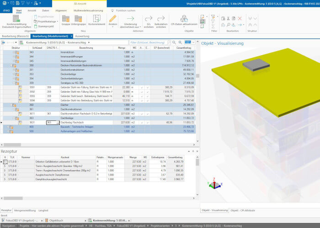Expand tree node 351 Deckenkonstruktionen
Viewport: 320px width, 228px height.
tap(14, 70)
